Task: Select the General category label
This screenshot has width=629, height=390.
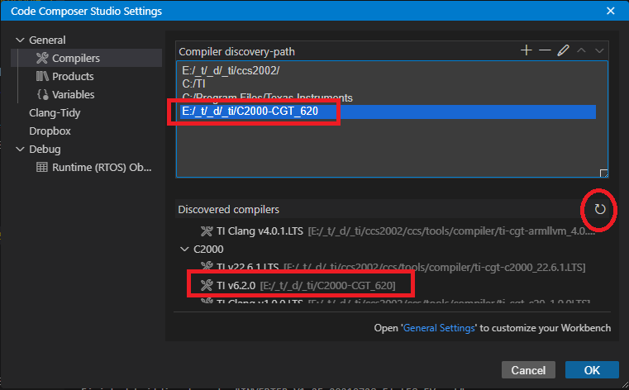Action: point(47,40)
